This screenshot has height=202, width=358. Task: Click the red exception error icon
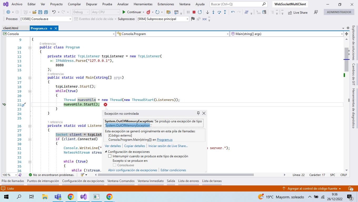[x=105, y=104]
